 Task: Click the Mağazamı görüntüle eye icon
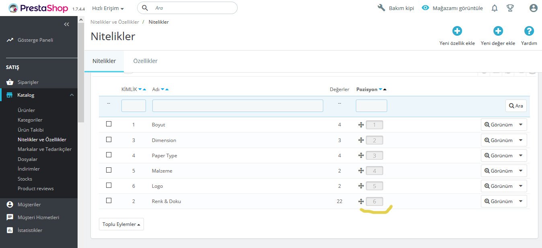point(425,8)
